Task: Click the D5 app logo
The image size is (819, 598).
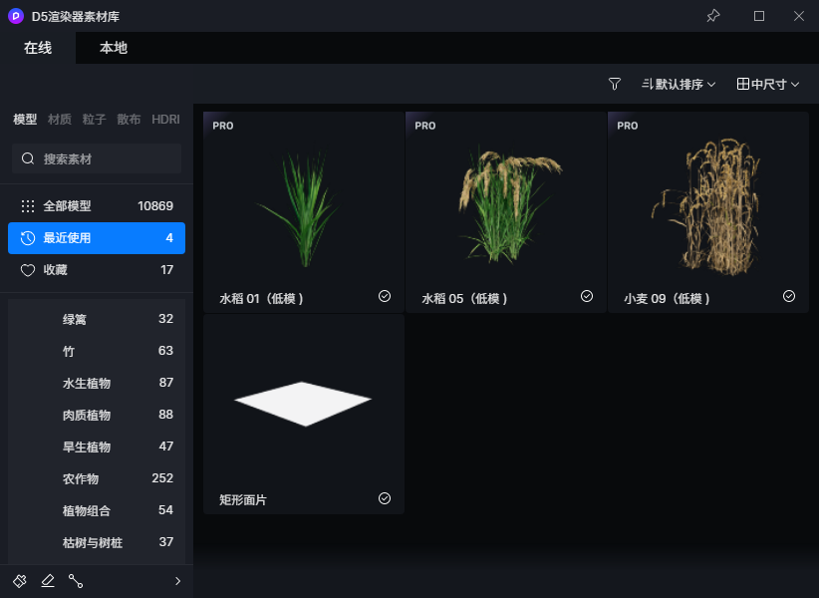Action: point(16,16)
